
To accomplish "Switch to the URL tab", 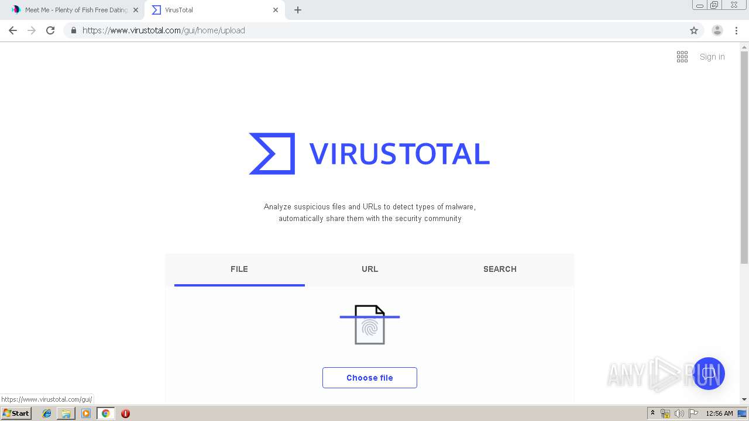I will tap(370, 270).
